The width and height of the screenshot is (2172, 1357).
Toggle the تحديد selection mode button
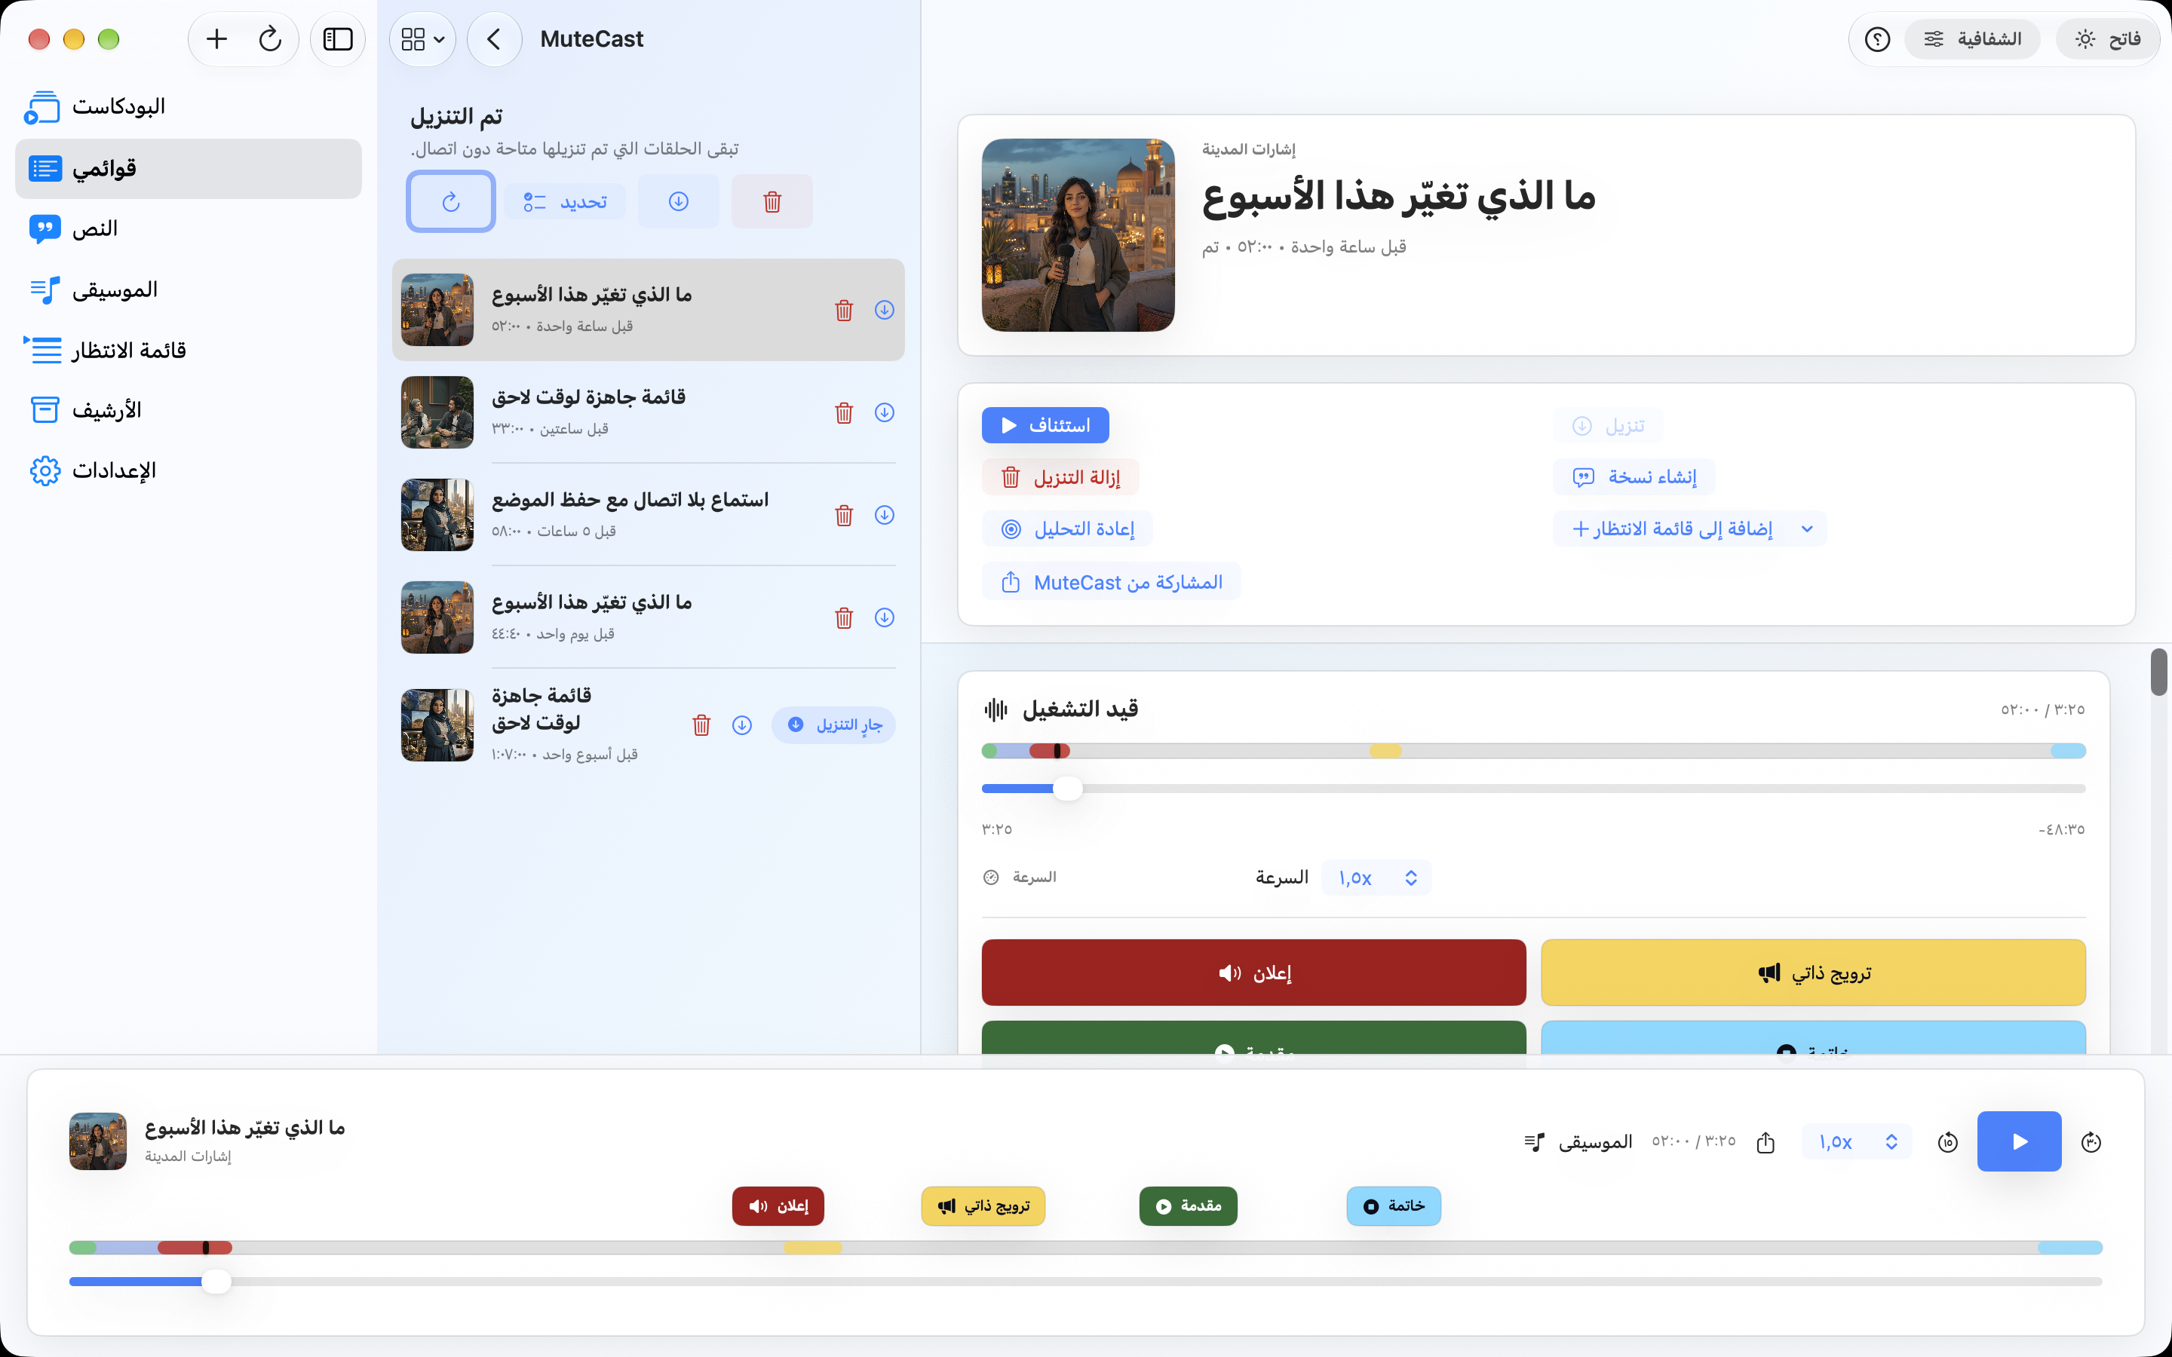coord(565,201)
